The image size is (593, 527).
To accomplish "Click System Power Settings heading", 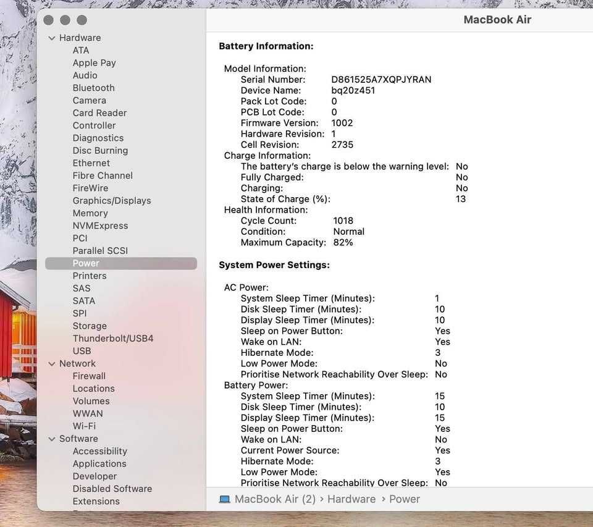I will click(274, 265).
